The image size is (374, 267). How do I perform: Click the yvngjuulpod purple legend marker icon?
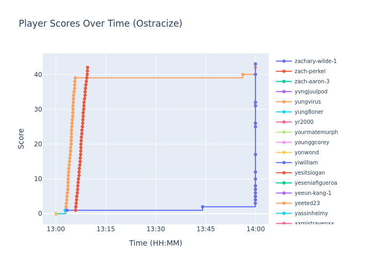pyautogui.click(x=284, y=92)
